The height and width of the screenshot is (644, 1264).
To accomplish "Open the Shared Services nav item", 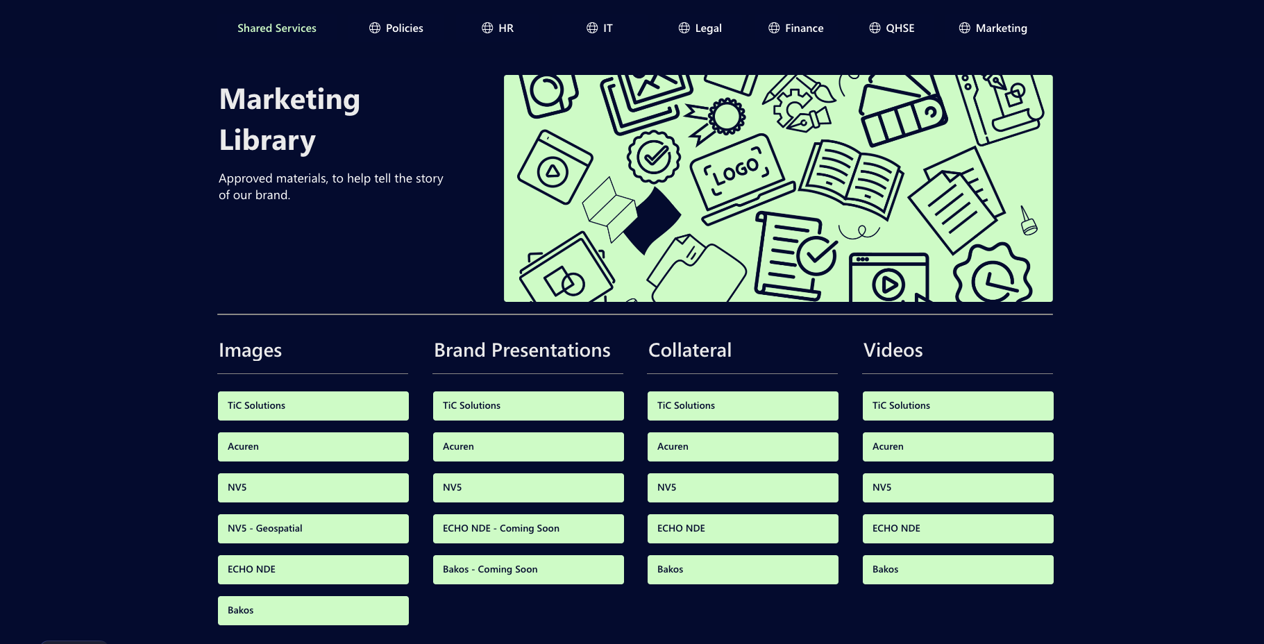I will coord(277,28).
